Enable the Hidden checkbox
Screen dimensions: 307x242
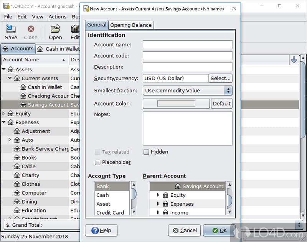point(146,152)
